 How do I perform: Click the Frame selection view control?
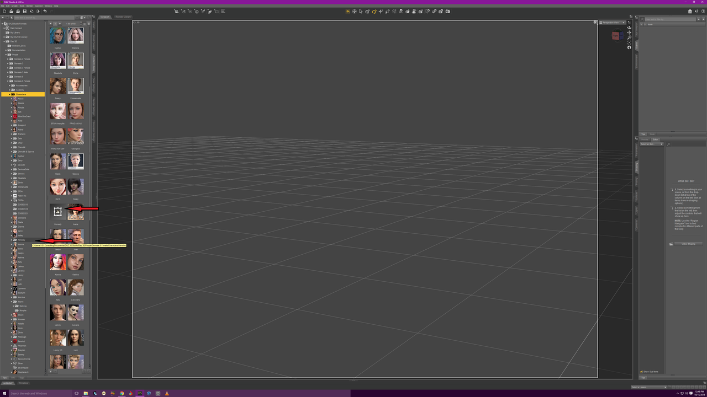coord(629,42)
